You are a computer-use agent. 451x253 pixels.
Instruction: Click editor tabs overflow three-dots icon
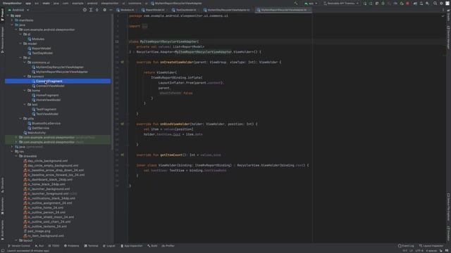(443, 10)
